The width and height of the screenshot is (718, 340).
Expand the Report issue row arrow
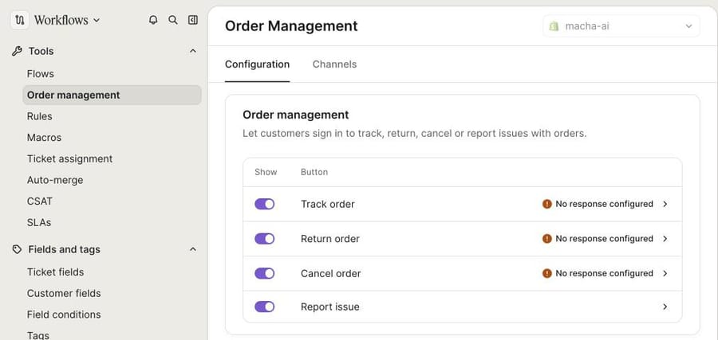click(665, 307)
